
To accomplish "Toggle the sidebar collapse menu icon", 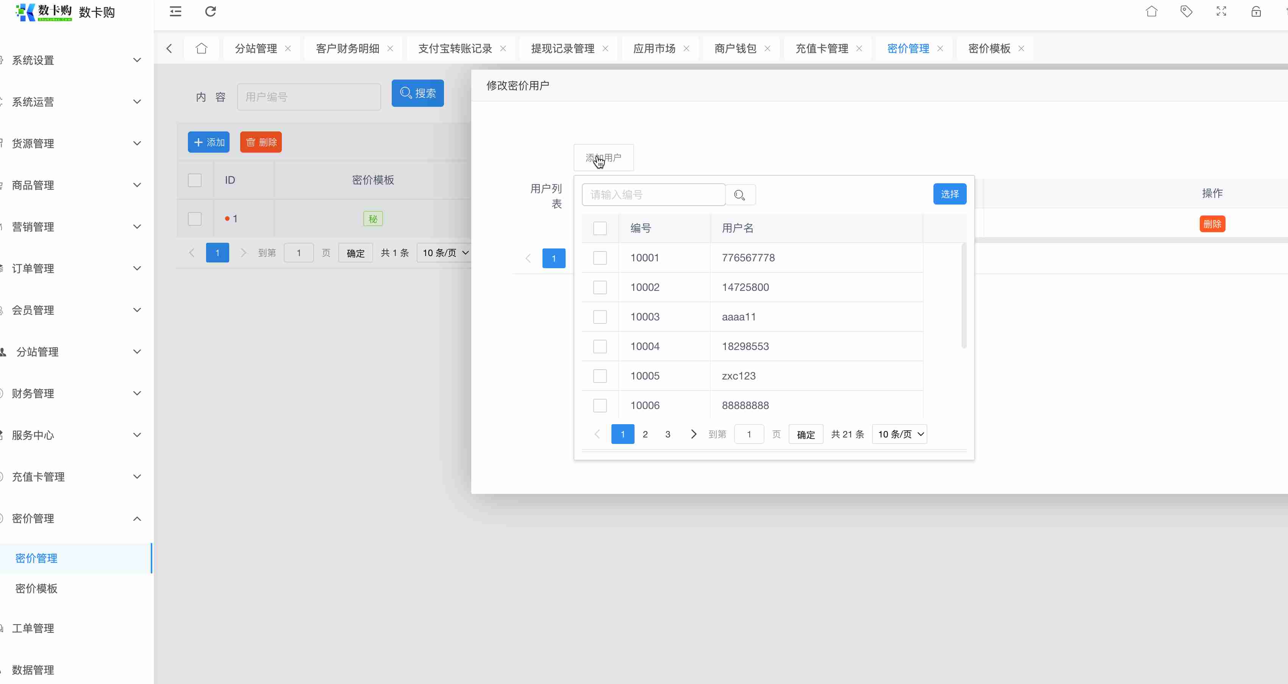I will [175, 11].
